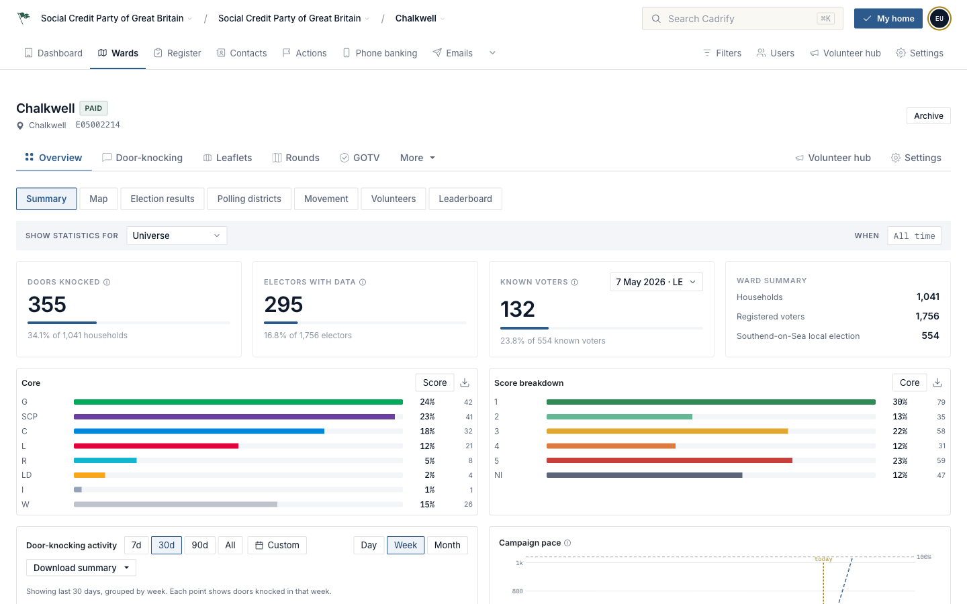Expand the 7 May 2026 election selector
This screenshot has height=604, width=967.
click(x=656, y=282)
